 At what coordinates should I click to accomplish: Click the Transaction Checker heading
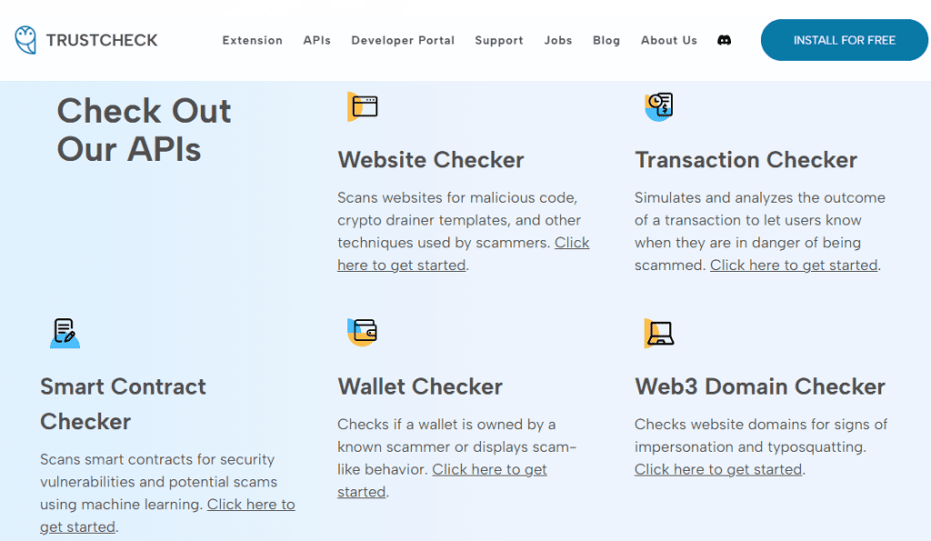point(746,160)
